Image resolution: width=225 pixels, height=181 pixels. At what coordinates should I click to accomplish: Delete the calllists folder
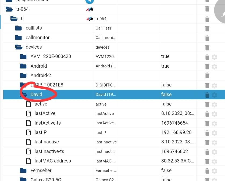[x=207, y=29]
